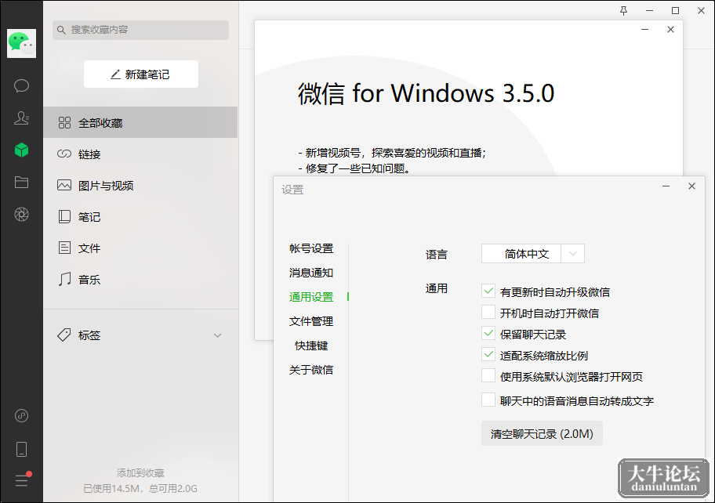Click the 新建笔记 button
715x503 pixels.
[141, 74]
